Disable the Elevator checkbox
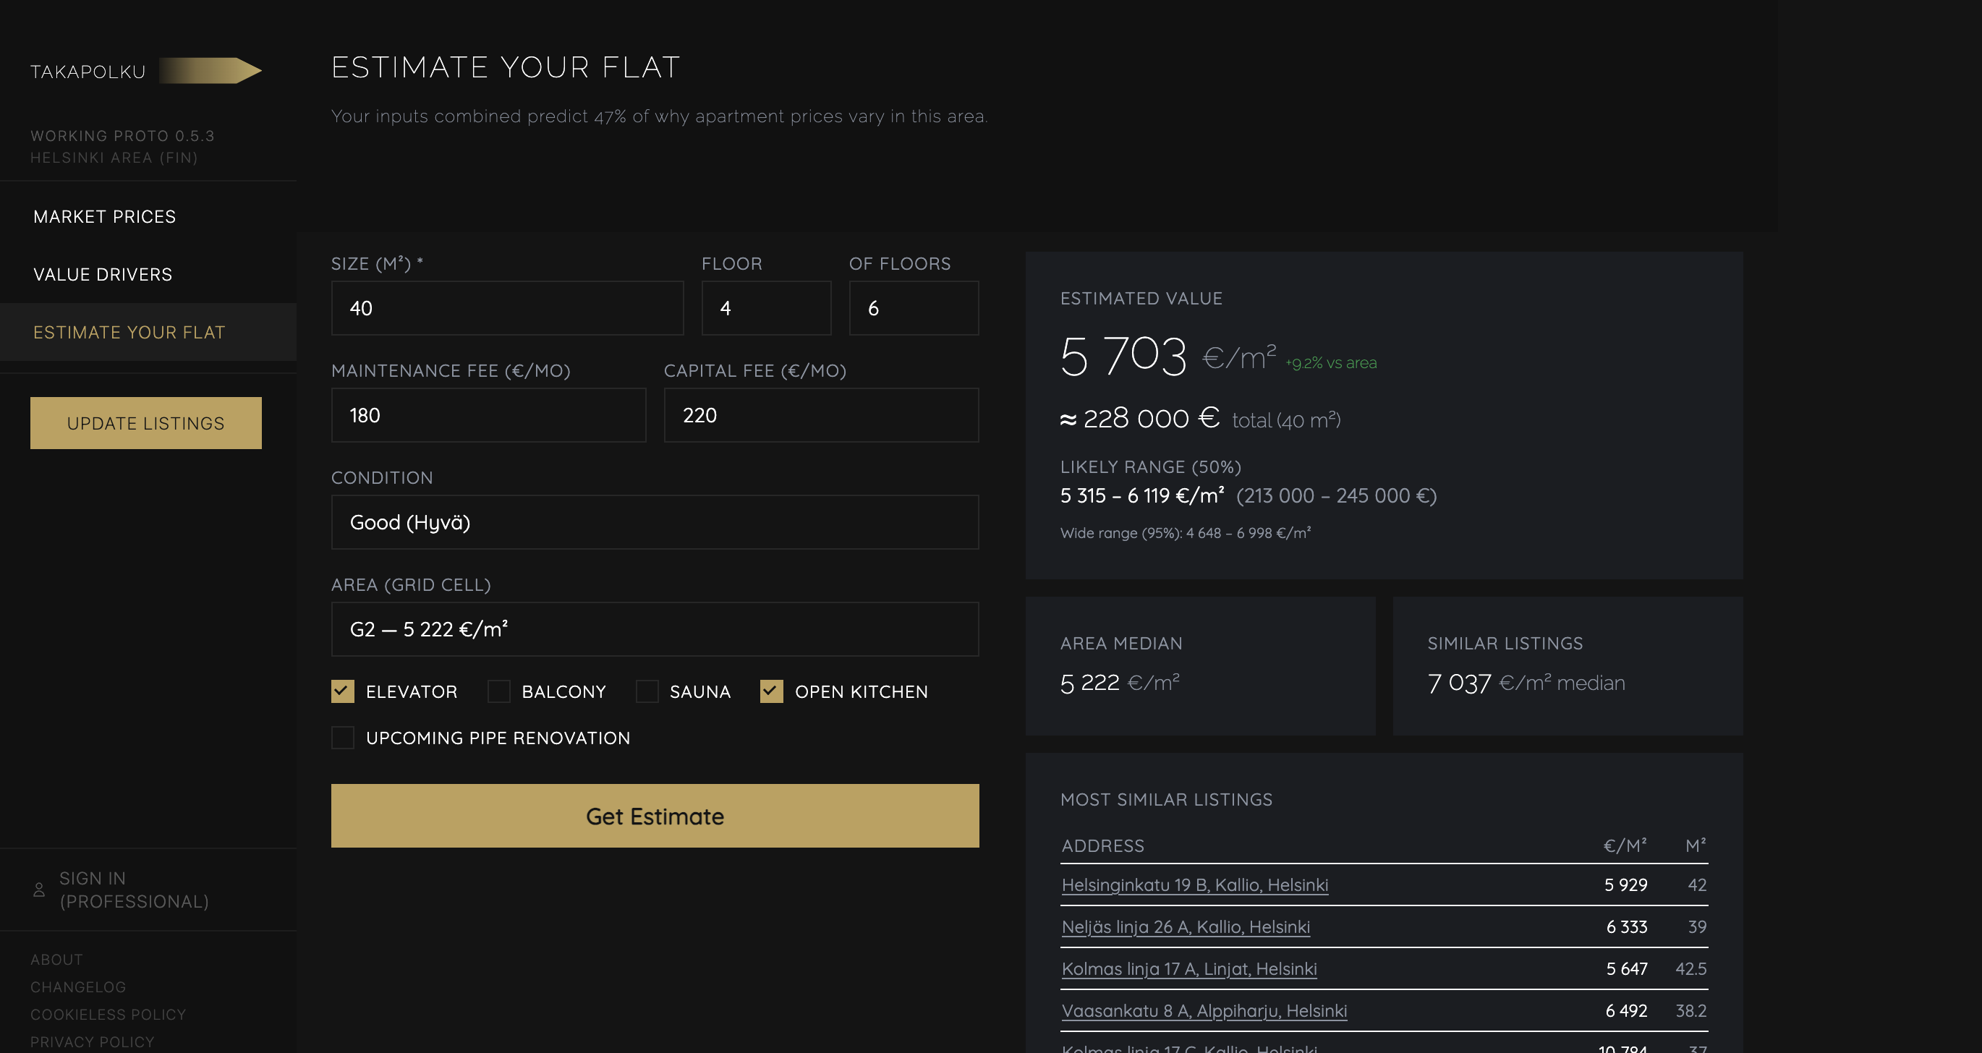Screen dimensions: 1982x1053 coord(343,691)
